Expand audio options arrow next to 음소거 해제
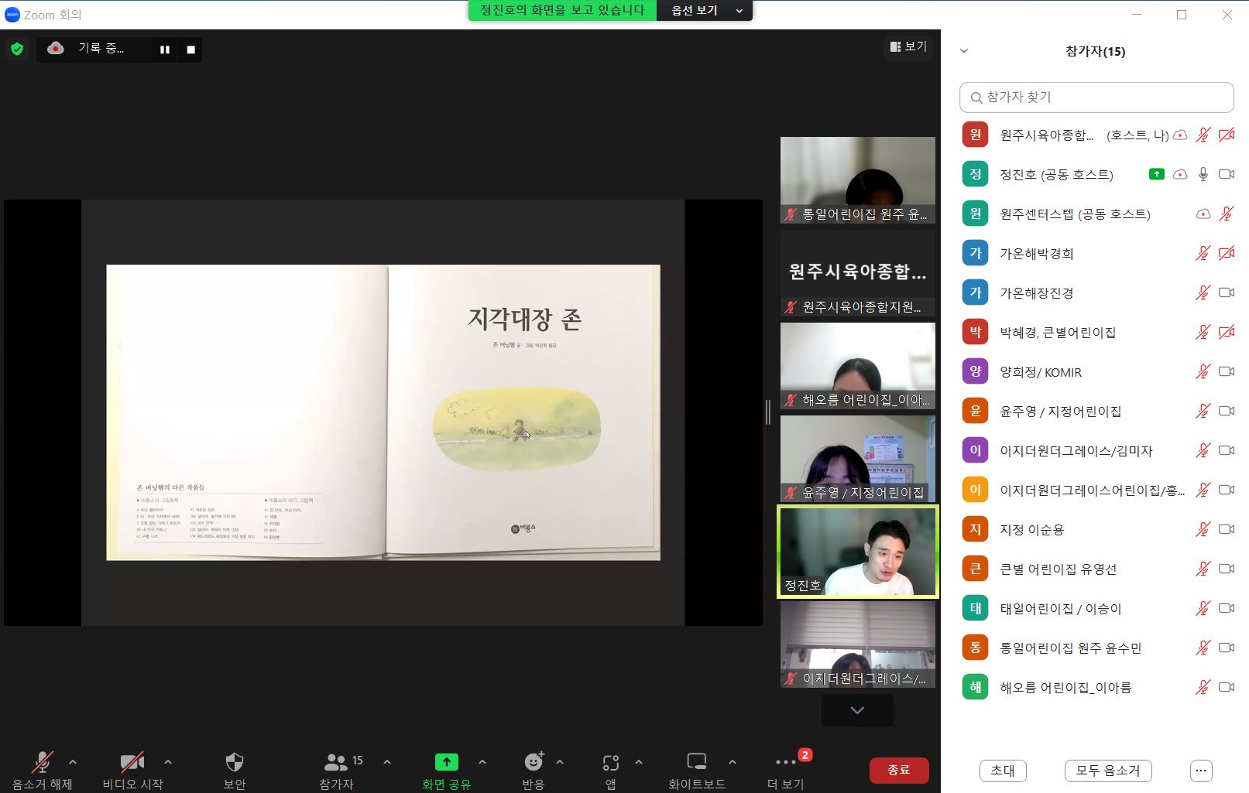Image resolution: width=1249 pixels, height=793 pixels. coord(73,762)
